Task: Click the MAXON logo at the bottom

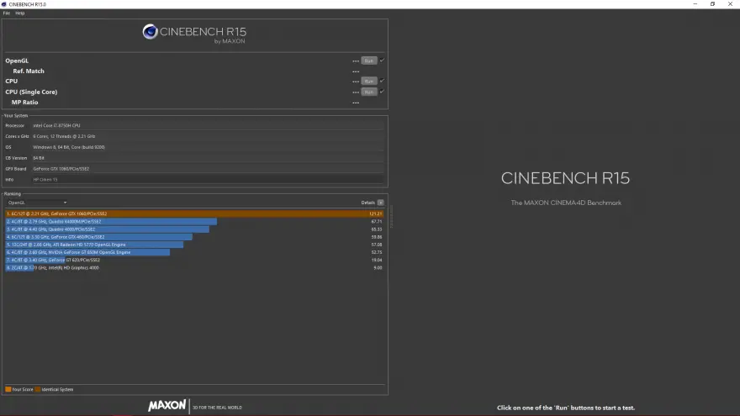Action: (x=166, y=406)
